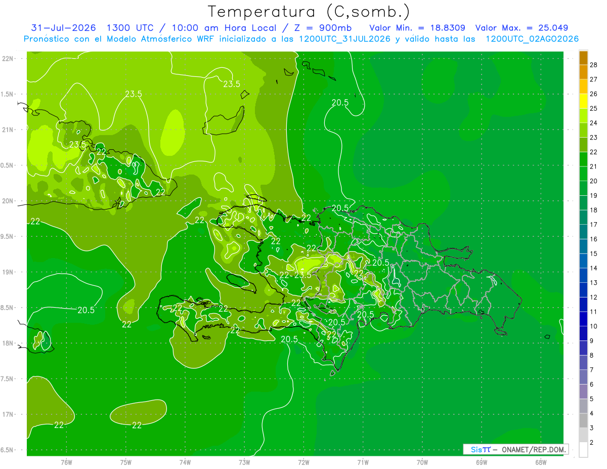Click the "73W" longitude axis label
Screen dimensions: 607x469
coord(244,462)
